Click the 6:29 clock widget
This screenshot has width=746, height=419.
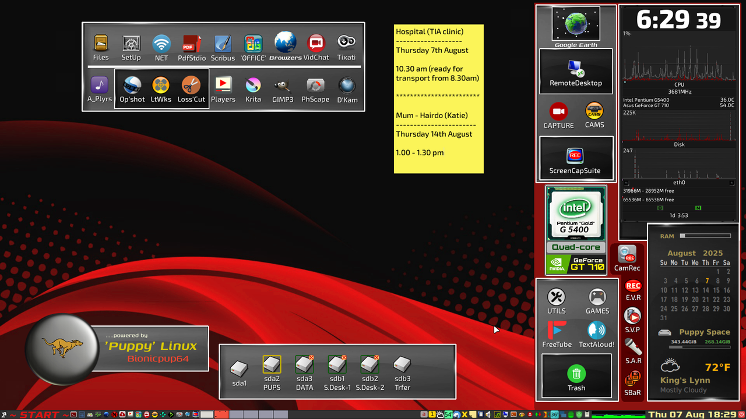[678, 20]
